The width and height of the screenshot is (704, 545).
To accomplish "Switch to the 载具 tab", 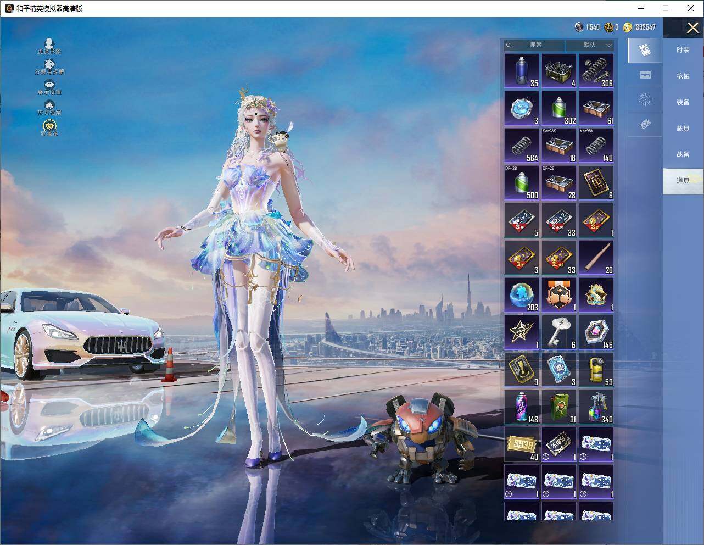I will [x=683, y=129].
